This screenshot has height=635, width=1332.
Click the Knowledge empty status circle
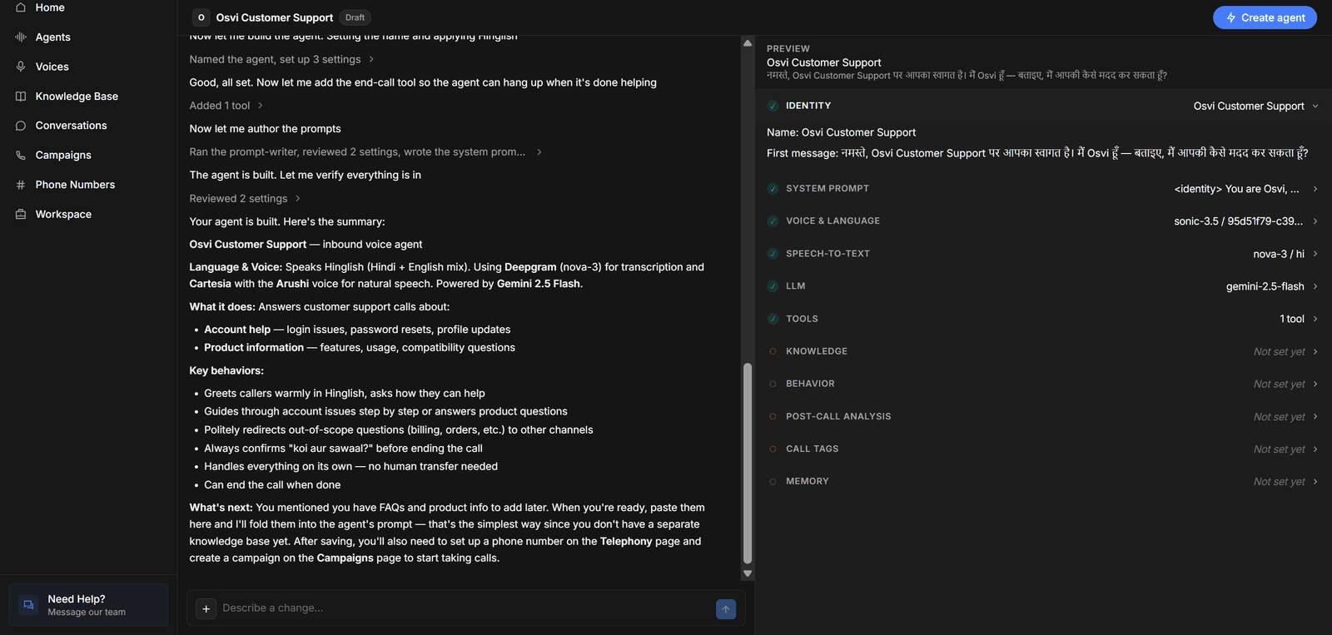(x=773, y=351)
